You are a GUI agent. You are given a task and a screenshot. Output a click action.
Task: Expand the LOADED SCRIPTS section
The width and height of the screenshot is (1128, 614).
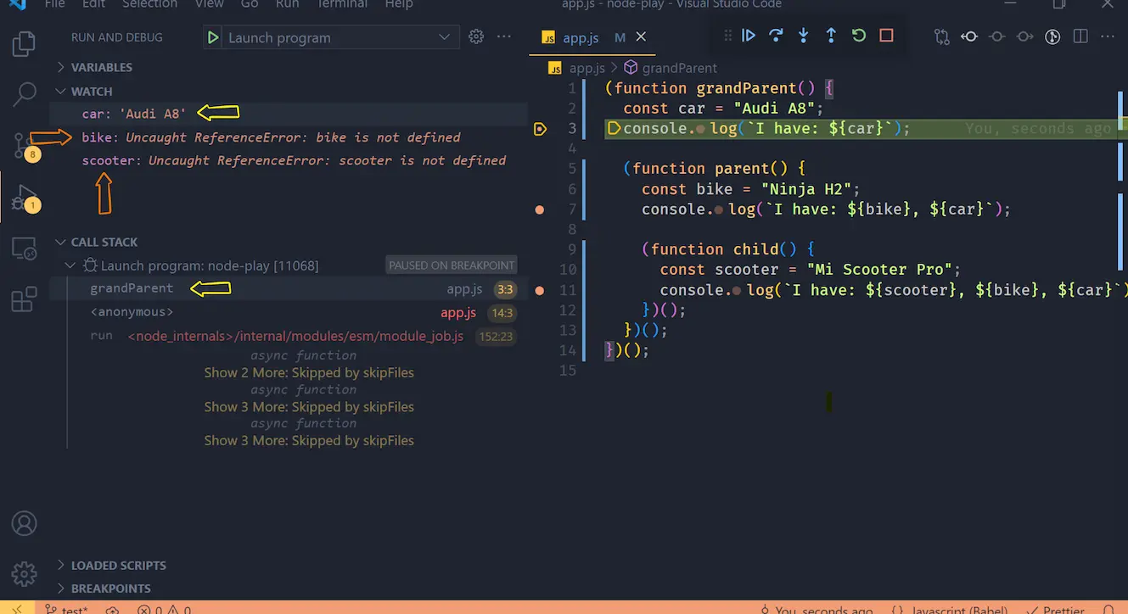click(x=118, y=565)
